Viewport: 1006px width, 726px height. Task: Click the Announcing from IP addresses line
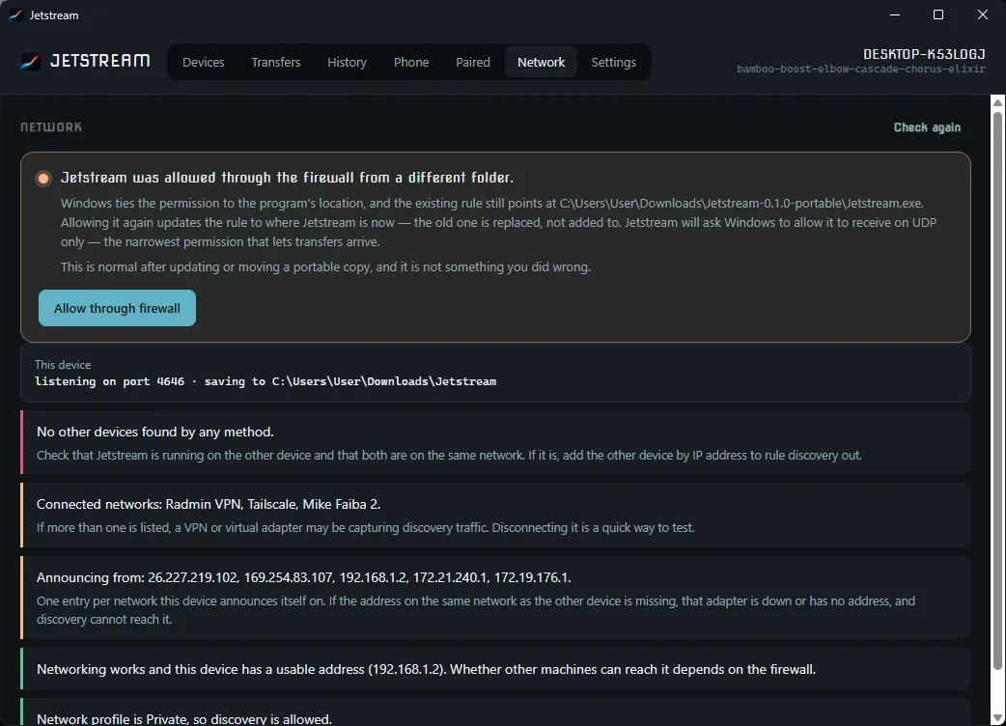click(x=303, y=577)
